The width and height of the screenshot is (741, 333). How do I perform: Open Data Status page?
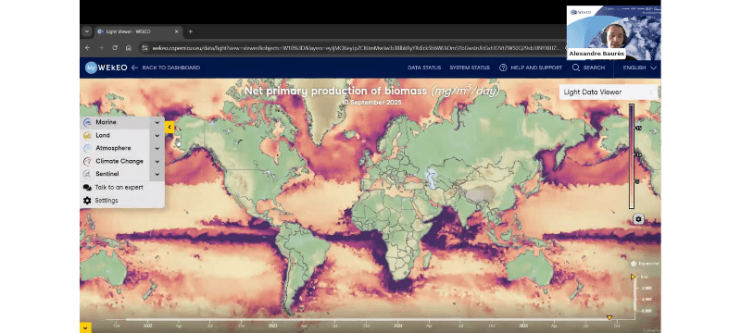point(424,68)
